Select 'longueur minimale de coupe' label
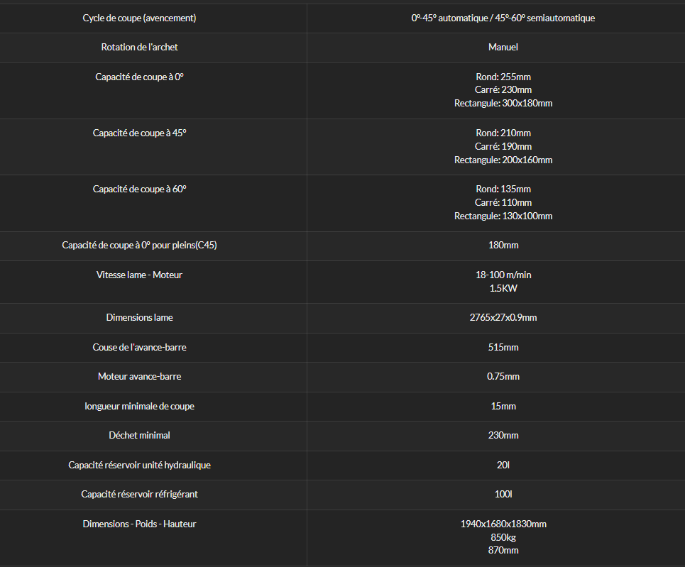Image resolution: width=685 pixels, height=567 pixels. click(x=139, y=406)
